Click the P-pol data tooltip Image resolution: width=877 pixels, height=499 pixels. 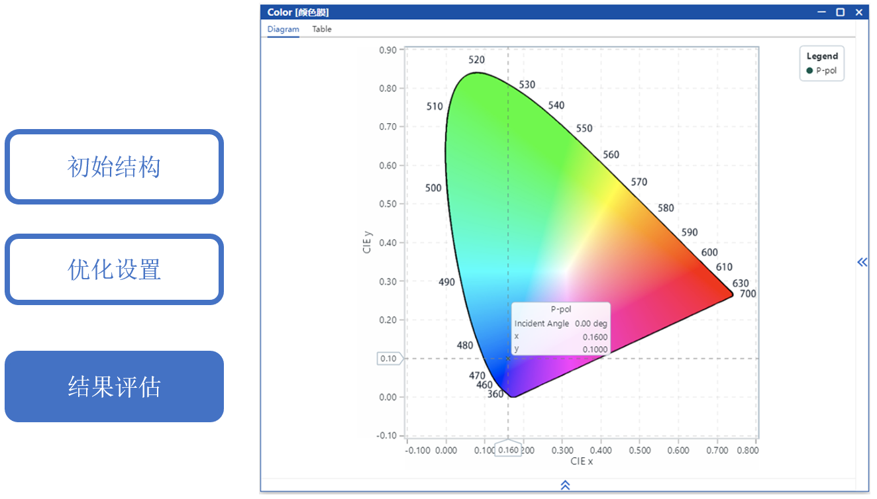click(560, 329)
